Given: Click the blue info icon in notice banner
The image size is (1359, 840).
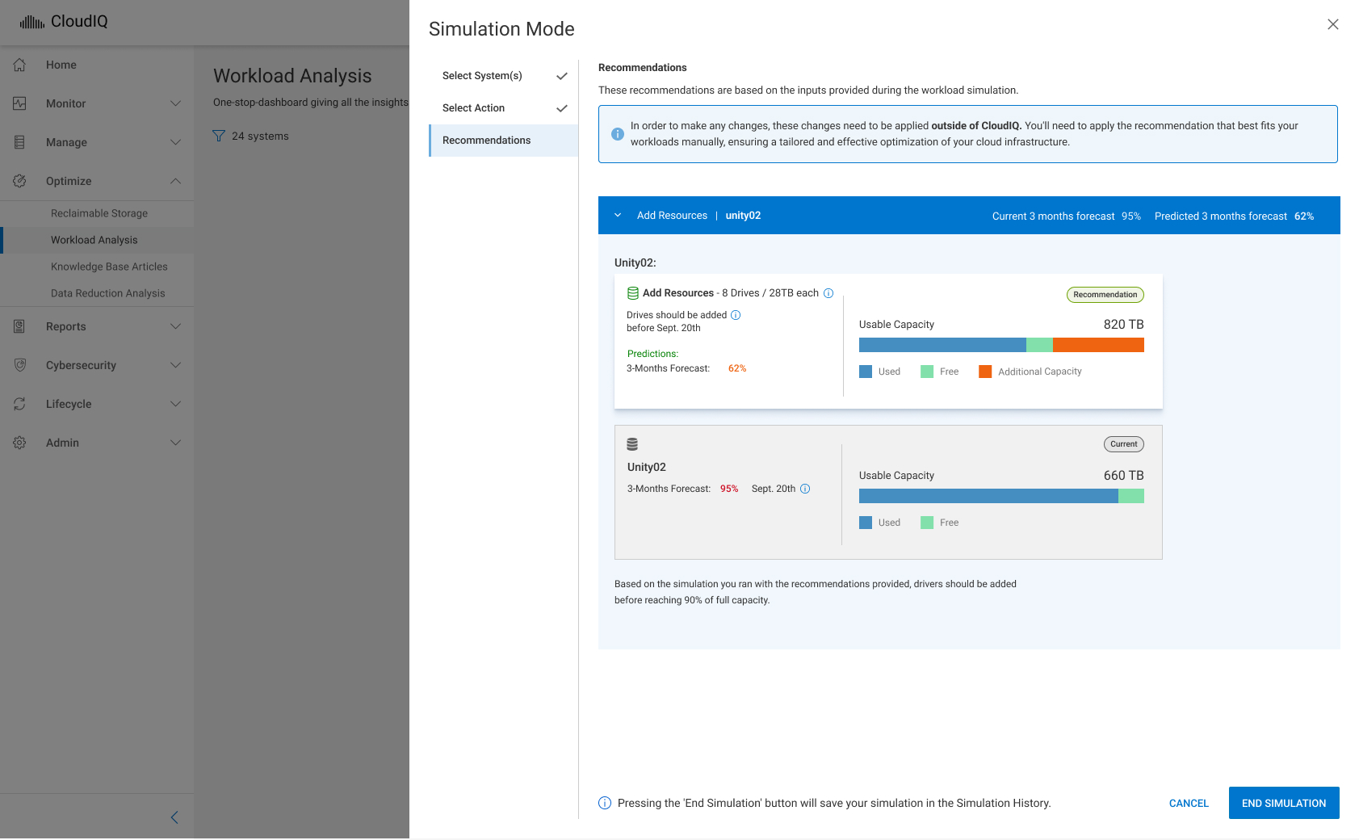Looking at the screenshot, I should [618, 134].
